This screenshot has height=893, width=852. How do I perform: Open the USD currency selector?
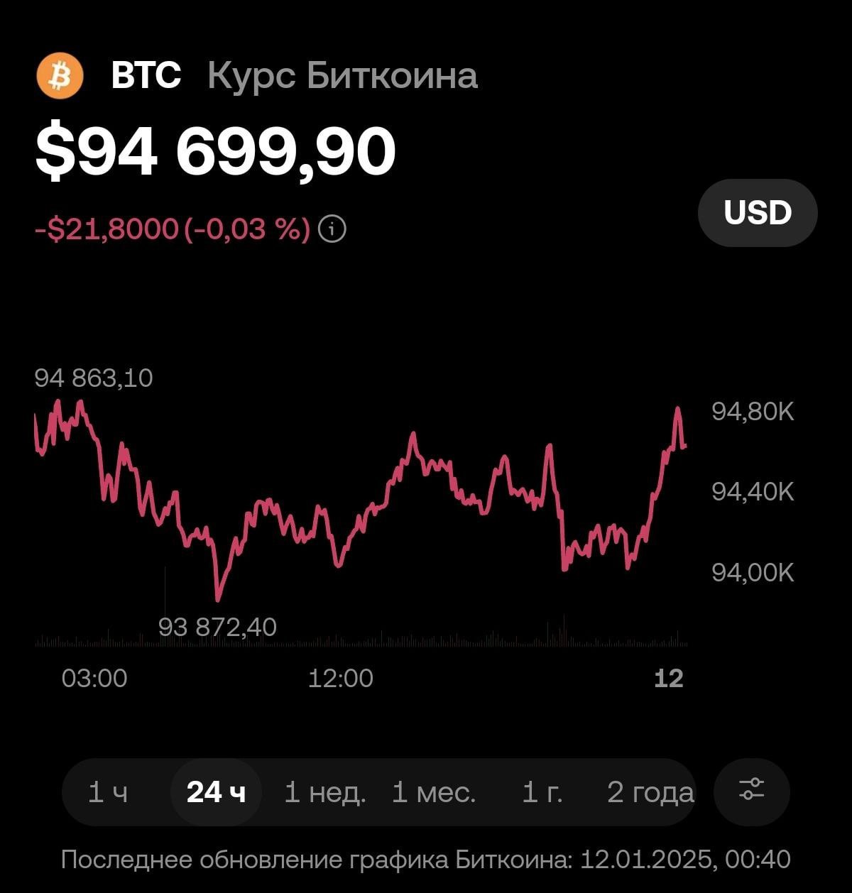758,213
